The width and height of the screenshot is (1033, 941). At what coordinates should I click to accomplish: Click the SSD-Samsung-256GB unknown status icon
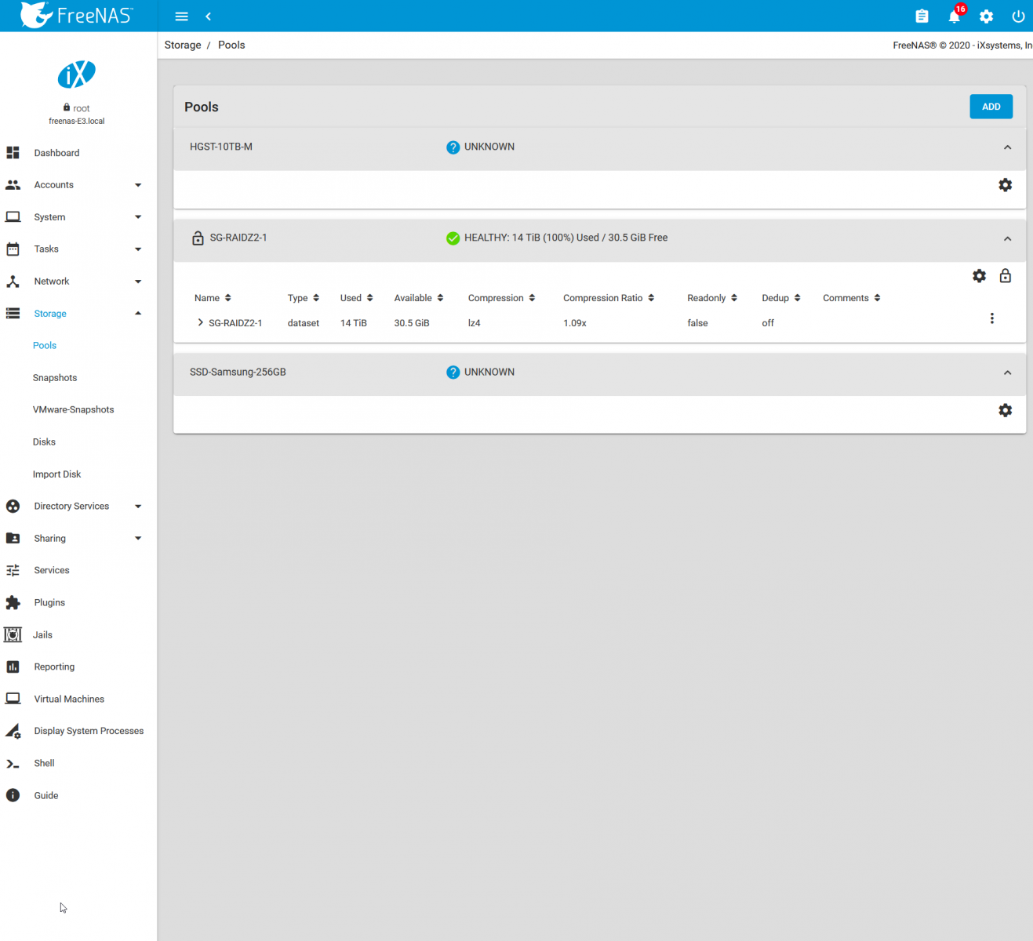click(453, 372)
